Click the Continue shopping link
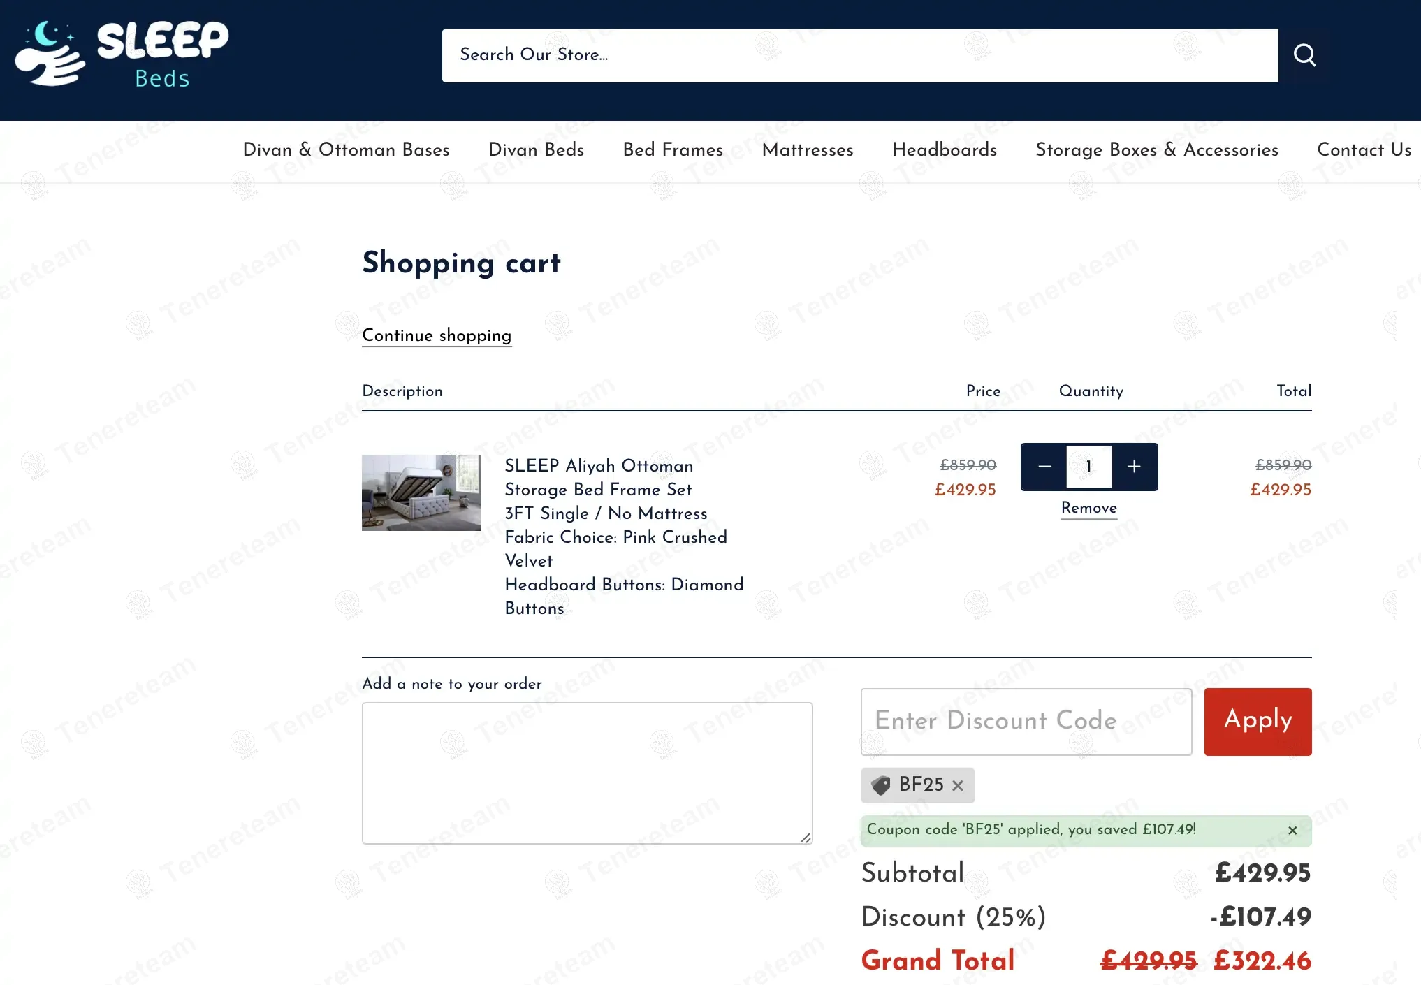Image resolution: width=1421 pixels, height=985 pixels. tap(437, 335)
